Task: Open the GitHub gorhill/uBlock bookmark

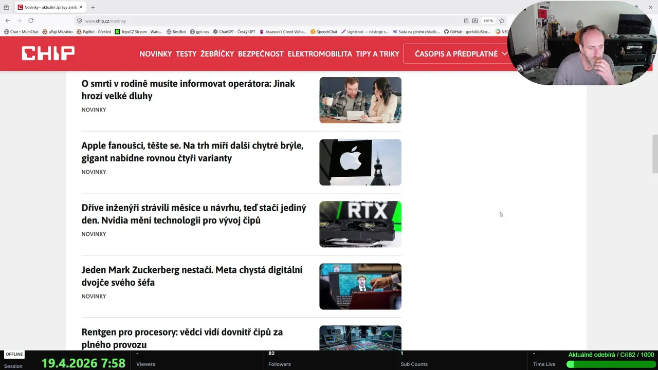Action: click(x=467, y=32)
